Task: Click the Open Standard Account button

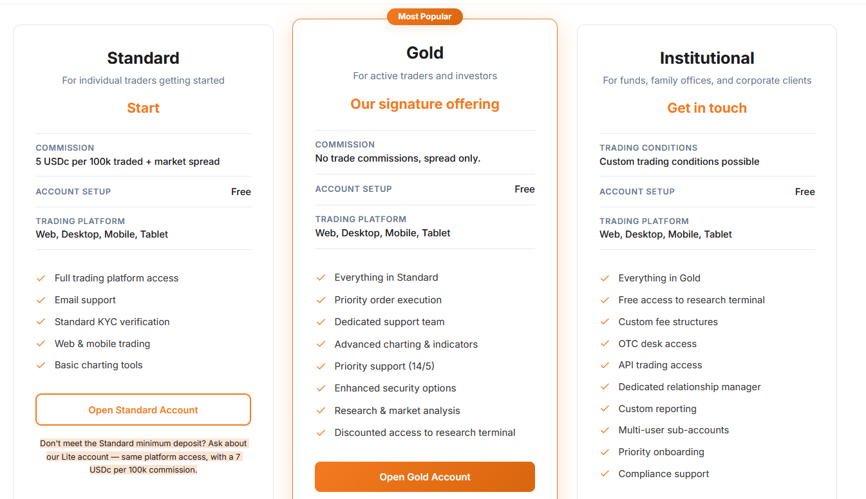Action: [143, 410]
